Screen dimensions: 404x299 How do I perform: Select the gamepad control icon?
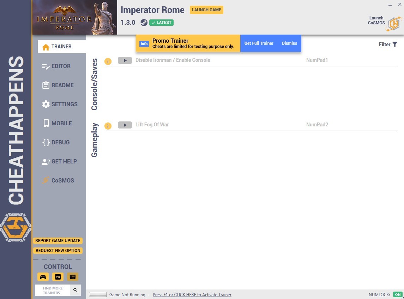click(43, 277)
